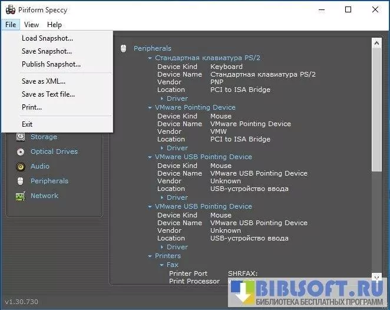
Task: Select Save as XML... menu entry
Action: (44, 81)
